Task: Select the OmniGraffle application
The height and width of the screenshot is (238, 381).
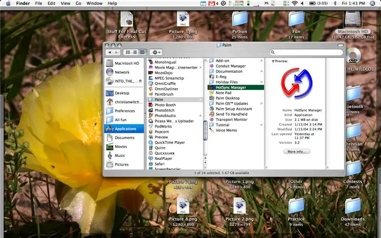Action: tap(165, 84)
